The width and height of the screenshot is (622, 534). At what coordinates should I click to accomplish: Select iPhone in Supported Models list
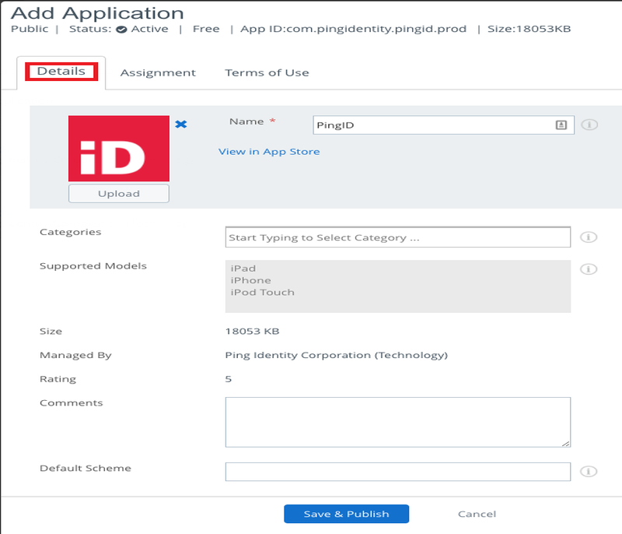pos(251,280)
